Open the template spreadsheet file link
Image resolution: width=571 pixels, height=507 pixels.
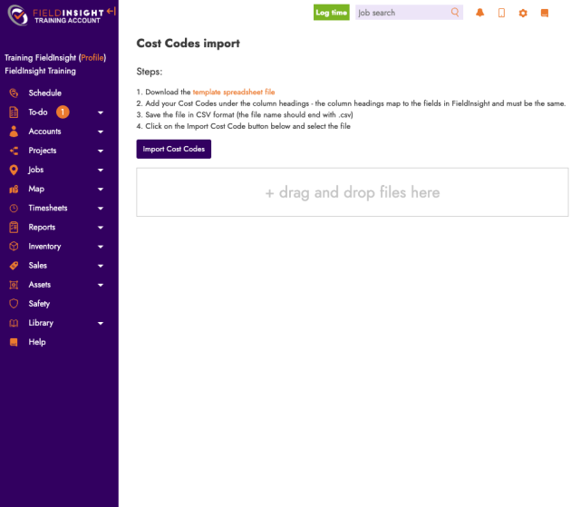233,92
